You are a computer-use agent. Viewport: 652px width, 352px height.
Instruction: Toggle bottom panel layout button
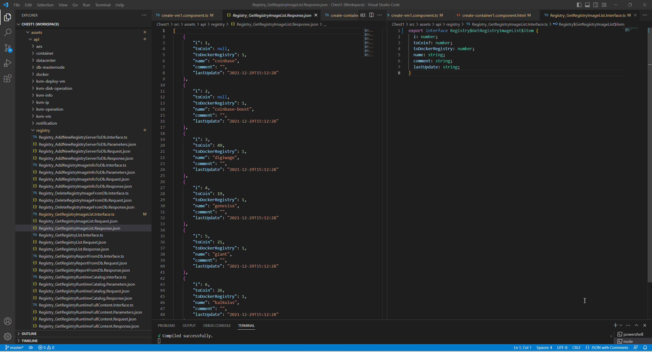pos(587,5)
